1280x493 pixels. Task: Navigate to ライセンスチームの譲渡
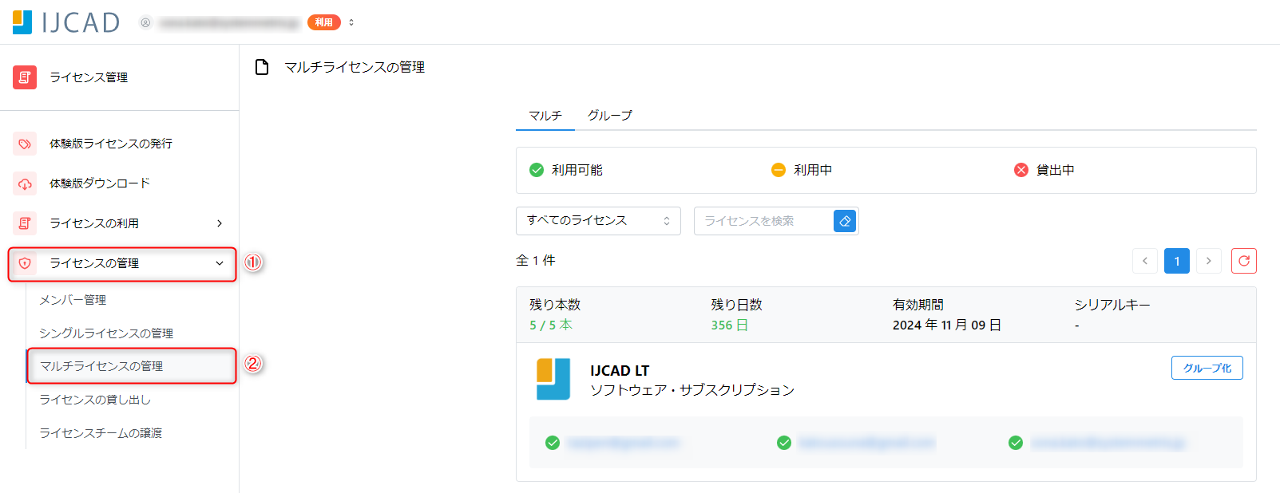coord(101,433)
